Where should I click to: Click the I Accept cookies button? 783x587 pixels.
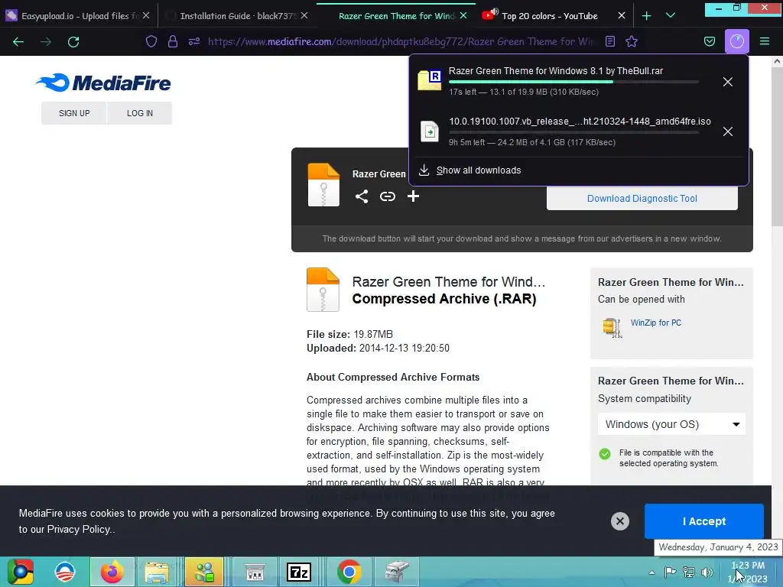(x=704, y=521)
